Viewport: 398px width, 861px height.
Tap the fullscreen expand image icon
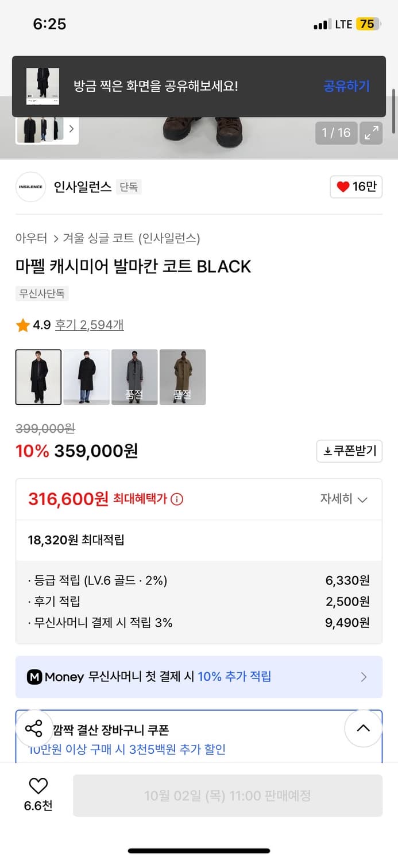point(371,133)
